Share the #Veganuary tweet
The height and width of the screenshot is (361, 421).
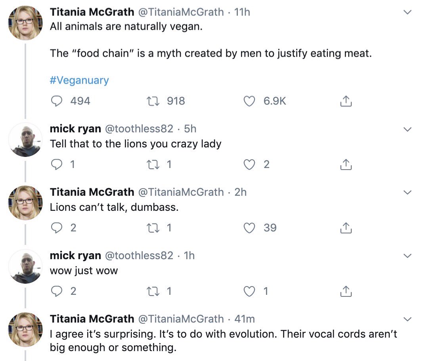click(x=346, y=101)
